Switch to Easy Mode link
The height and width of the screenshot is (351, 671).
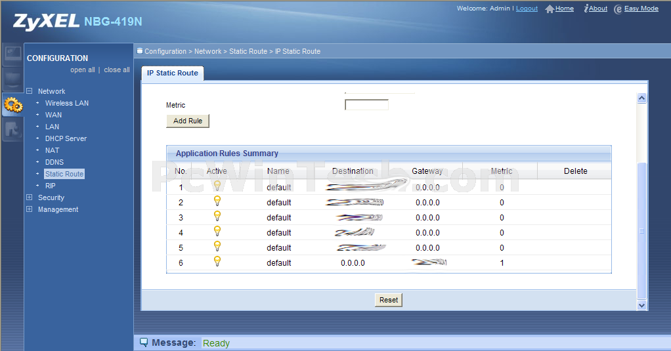point(641,9)
